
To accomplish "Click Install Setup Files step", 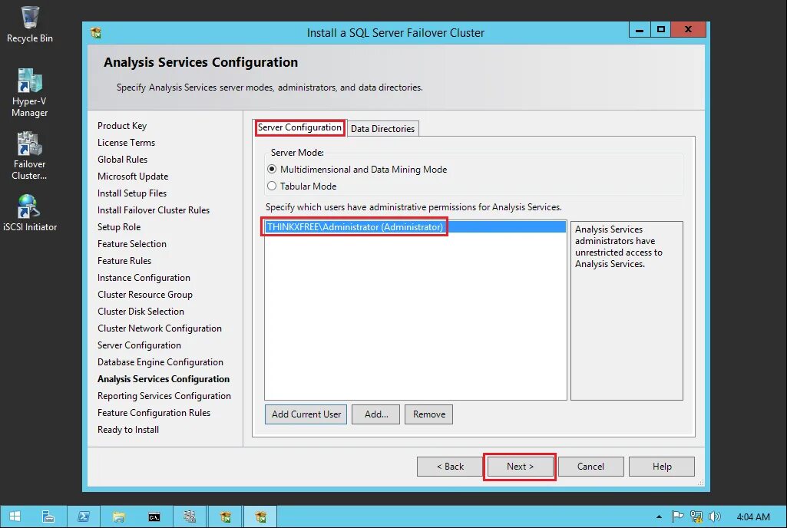I will 132,193.
